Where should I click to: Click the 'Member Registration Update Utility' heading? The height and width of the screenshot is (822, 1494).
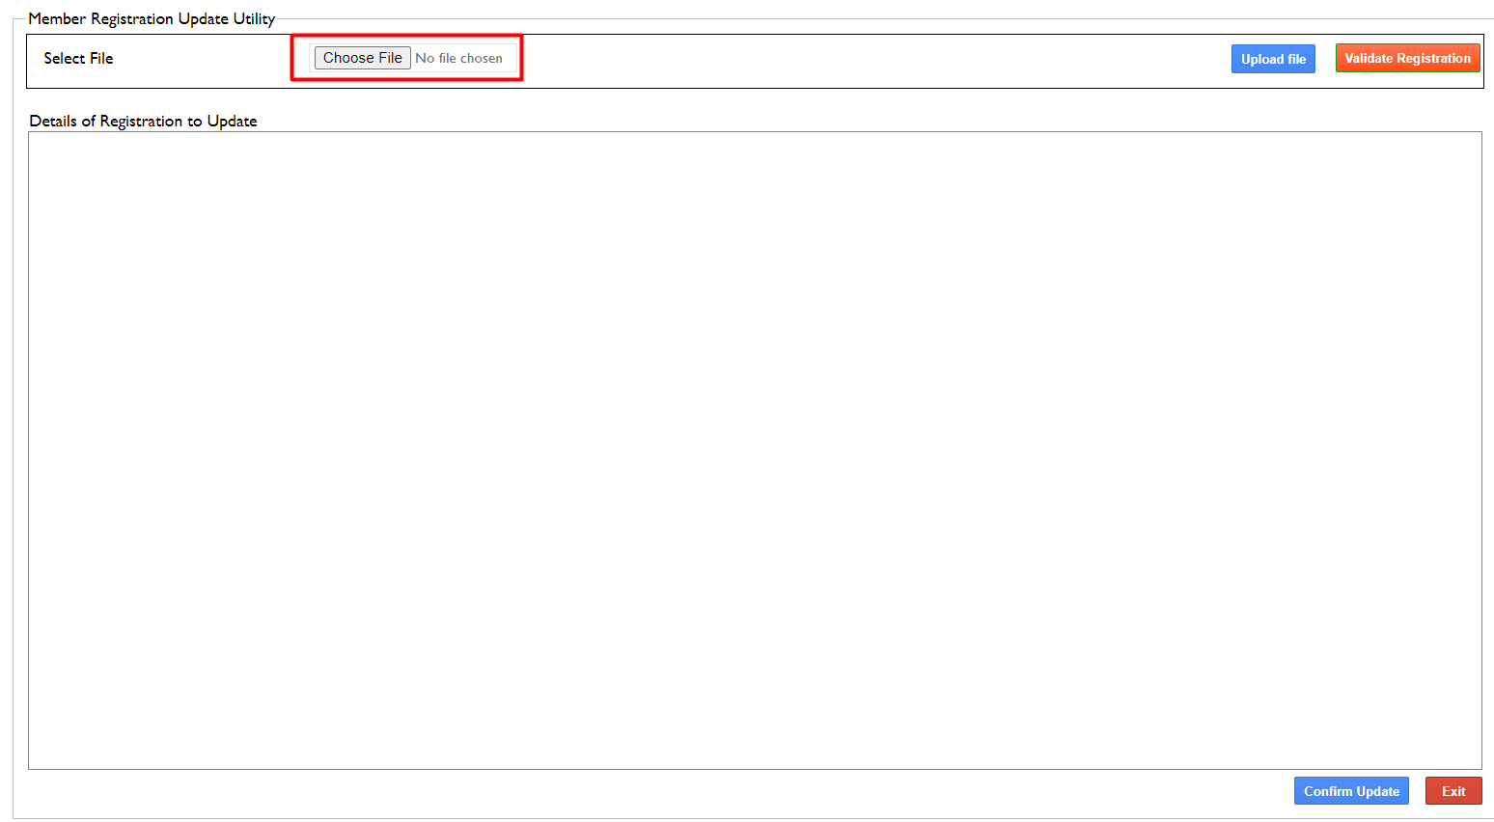click(152, 19)
